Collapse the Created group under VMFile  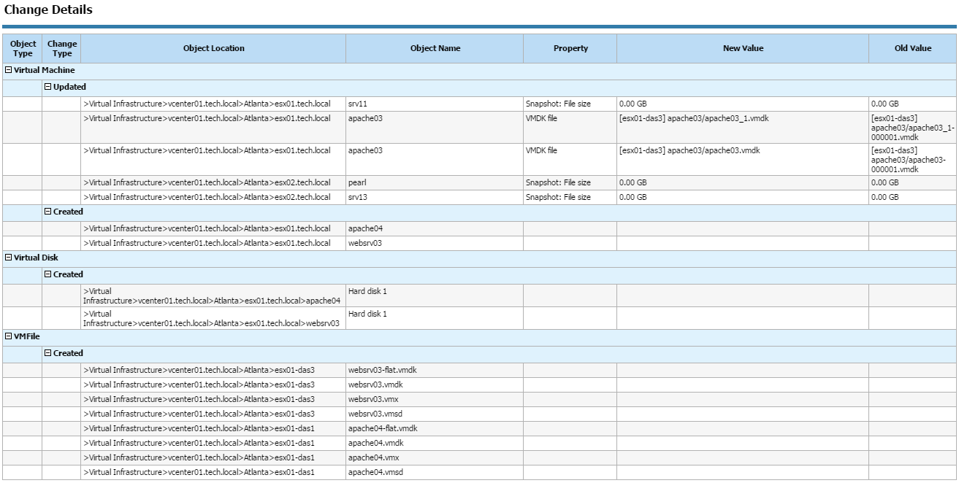(48, 353)
